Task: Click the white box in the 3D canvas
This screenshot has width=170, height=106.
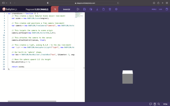Action: 127,77
